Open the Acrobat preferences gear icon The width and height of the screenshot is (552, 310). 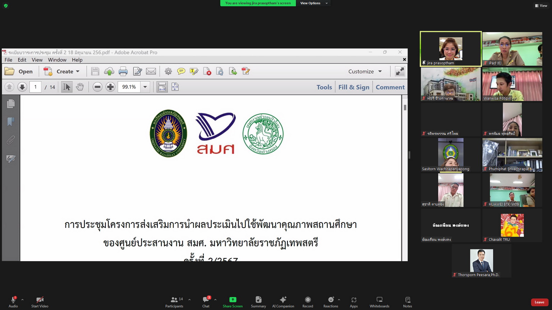click(x=168, y=71)
